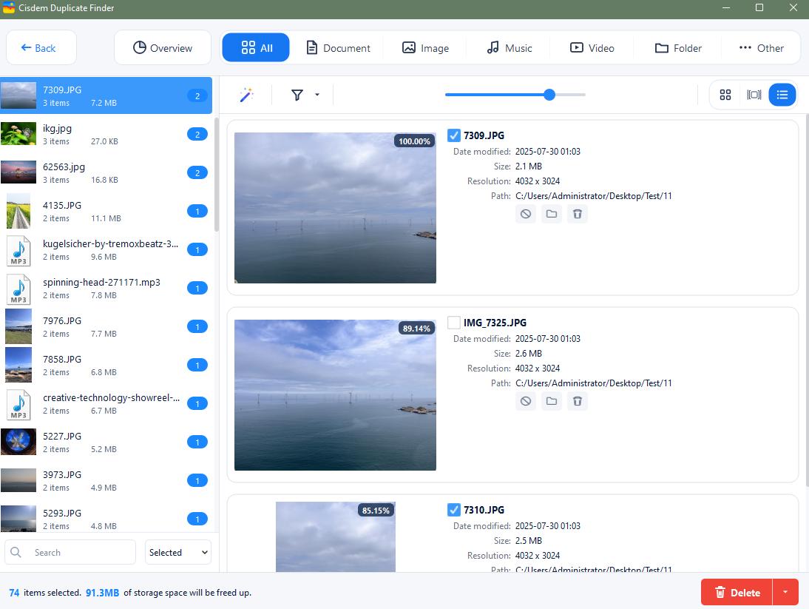Select the 4135.JPG duplicate group
809x609 pixels.
pos(106,211)
